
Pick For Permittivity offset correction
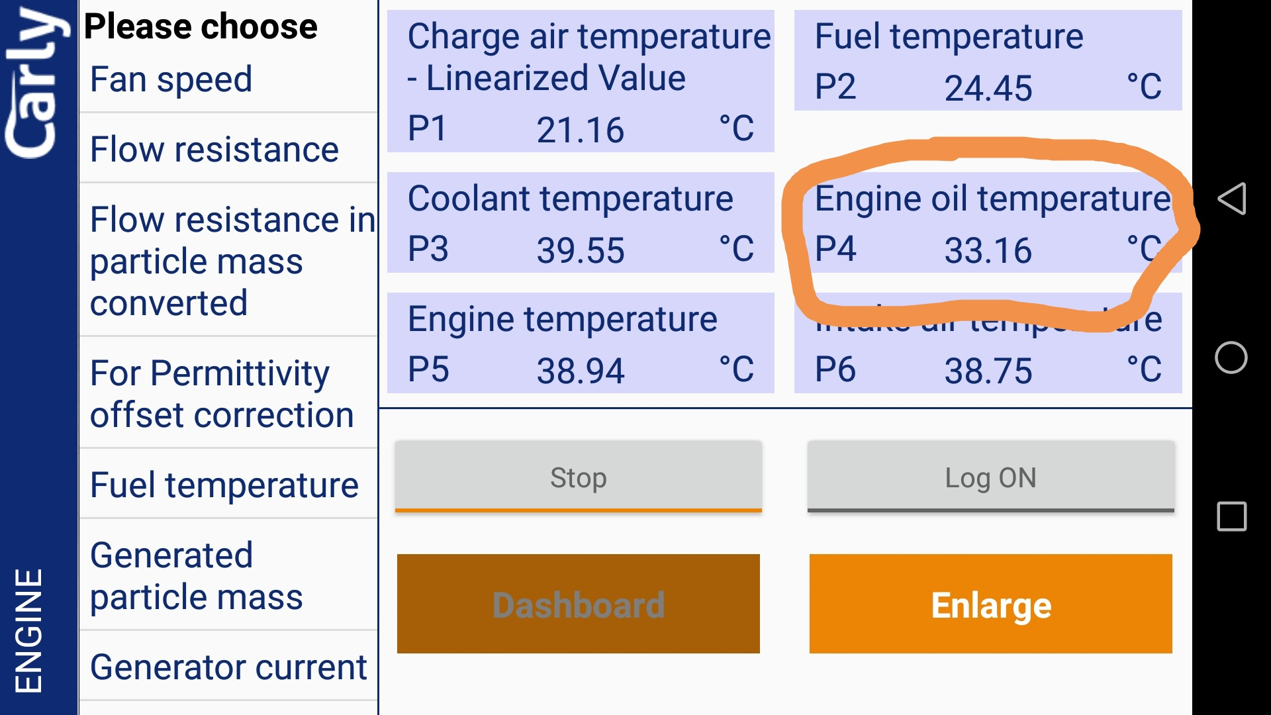228,394
